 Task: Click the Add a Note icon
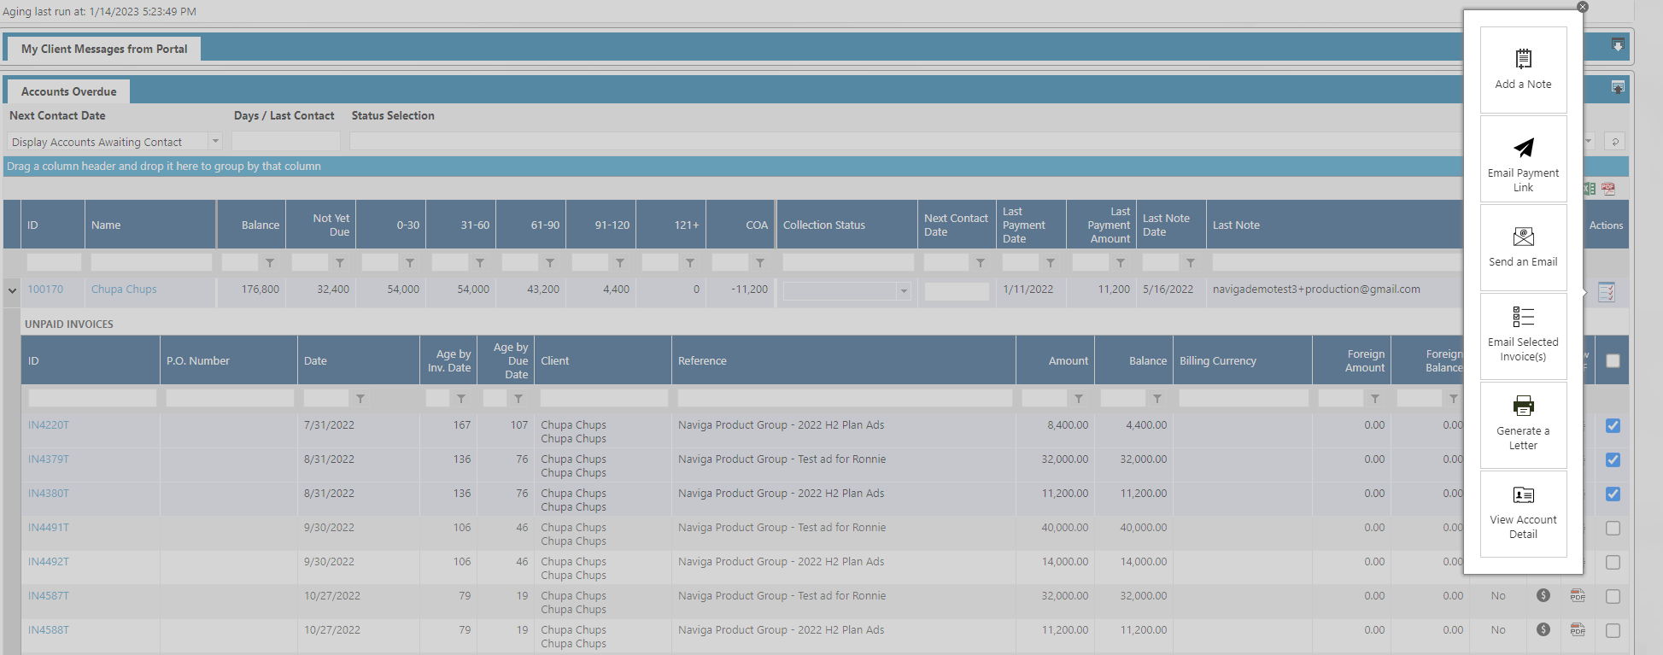(1523, 59)
